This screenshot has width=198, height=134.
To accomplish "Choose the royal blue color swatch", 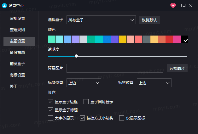I will tap(107, 39).
